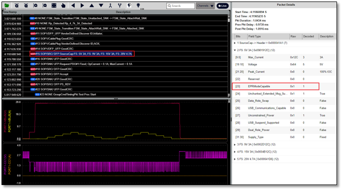The image size is (342, 190).
Task: Select packet #17 Request PDO row
Action: click(x=115, y=64)
